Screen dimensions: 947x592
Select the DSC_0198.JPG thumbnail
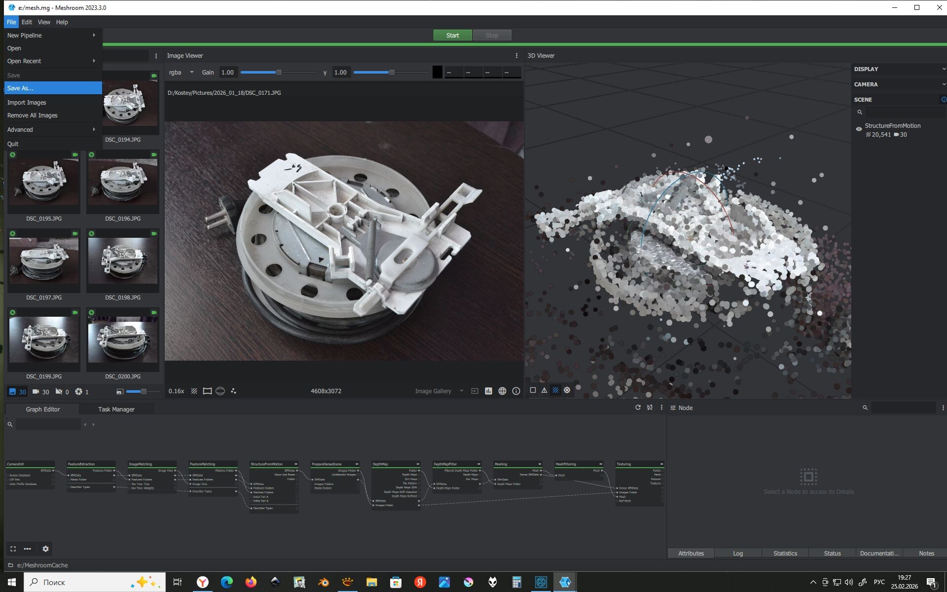(123, 261)
